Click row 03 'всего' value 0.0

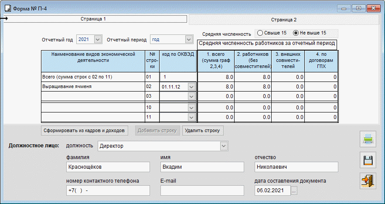[x=216, y=96]
